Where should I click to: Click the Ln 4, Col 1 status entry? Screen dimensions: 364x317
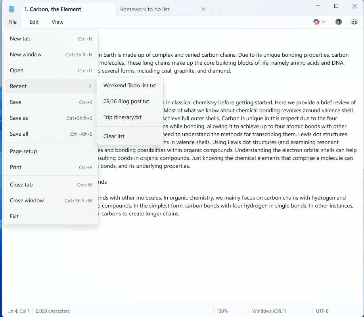tap(19, 311)
